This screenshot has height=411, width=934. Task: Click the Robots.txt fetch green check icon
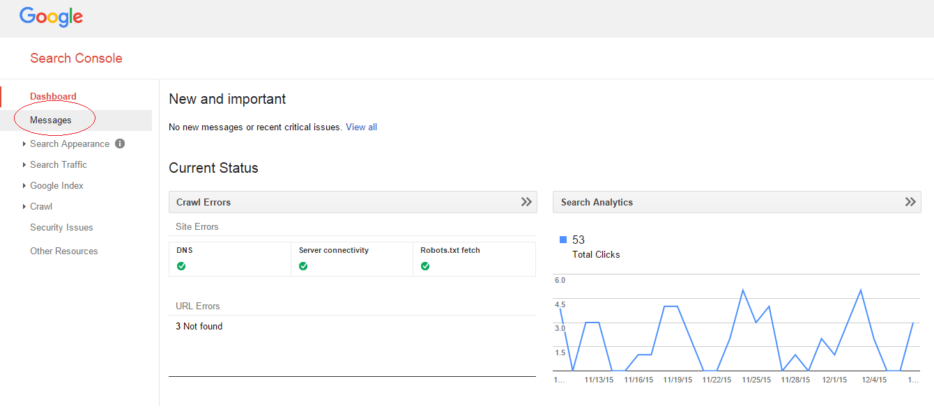click(x=425, y=266)
